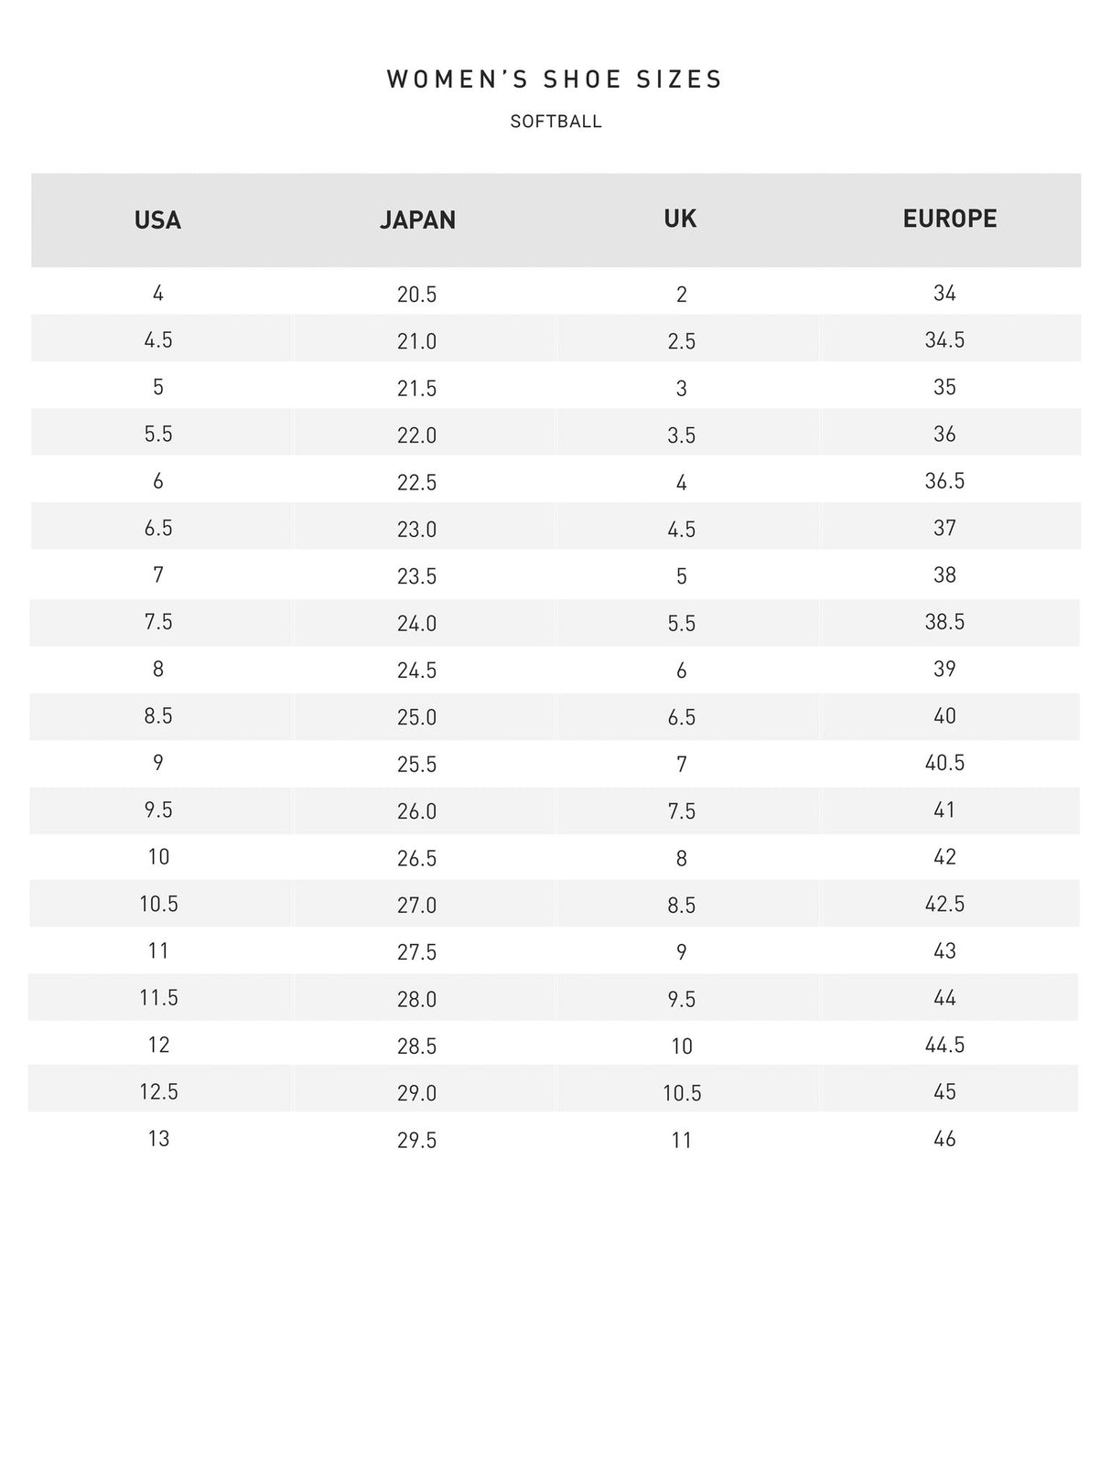Click the EUROPE column header
The height and width of the screenshot is (1481, 1111).
point(949,219)
